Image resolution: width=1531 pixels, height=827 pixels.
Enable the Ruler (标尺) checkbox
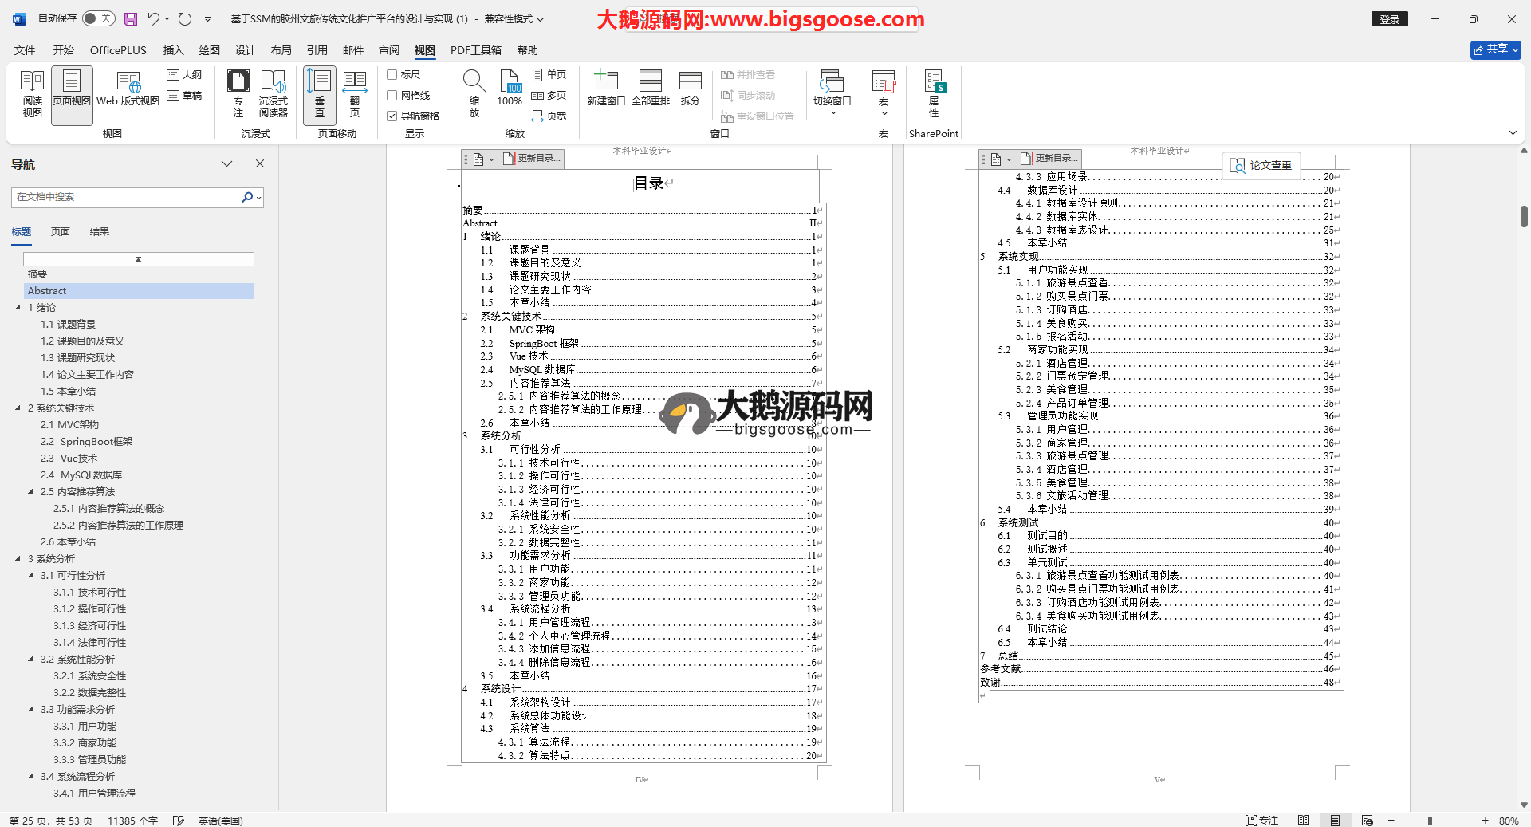392,75
